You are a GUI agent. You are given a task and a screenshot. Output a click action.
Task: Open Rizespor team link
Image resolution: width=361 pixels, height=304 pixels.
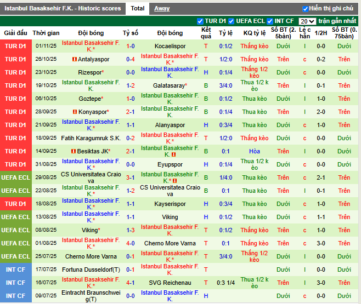pyautogui.click(x=91, y=73)
